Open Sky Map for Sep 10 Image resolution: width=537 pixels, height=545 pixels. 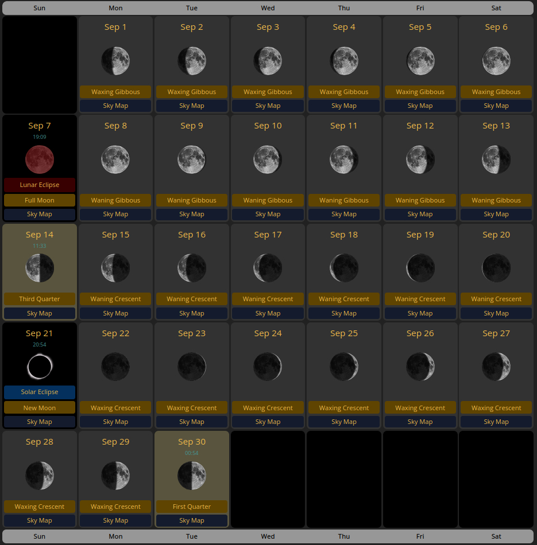pyautogui.click(x=268, y=214)
